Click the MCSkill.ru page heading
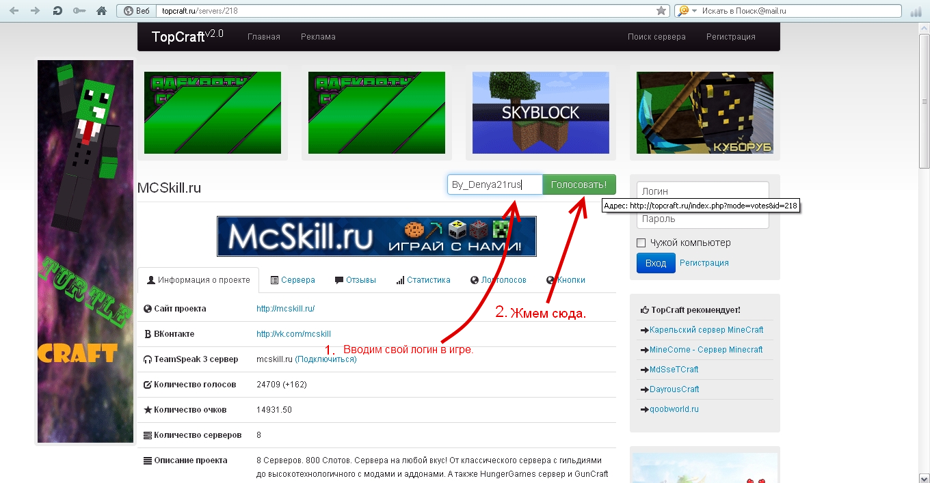The height and width of the screenshot is (483, 930). coord(170,189)
